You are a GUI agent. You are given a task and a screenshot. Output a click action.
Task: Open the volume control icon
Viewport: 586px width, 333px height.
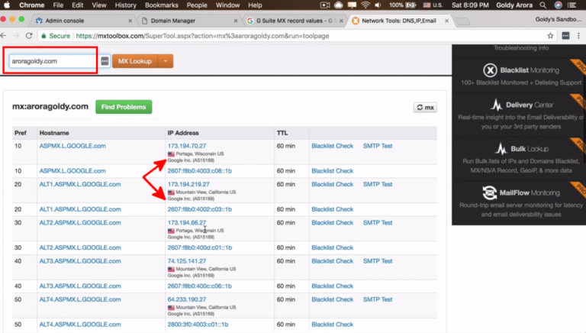[x=378, y=5]
